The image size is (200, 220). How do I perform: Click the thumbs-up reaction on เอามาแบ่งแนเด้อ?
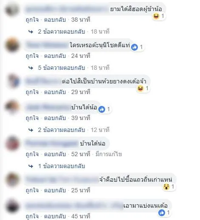pyautogui.click(x=162, y=213)
